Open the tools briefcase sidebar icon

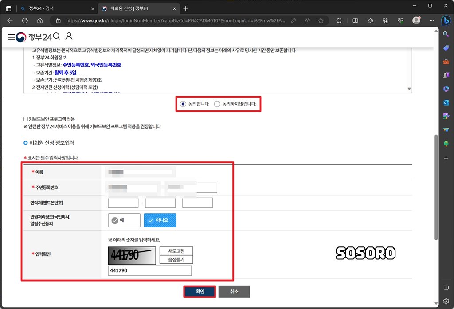446,62
